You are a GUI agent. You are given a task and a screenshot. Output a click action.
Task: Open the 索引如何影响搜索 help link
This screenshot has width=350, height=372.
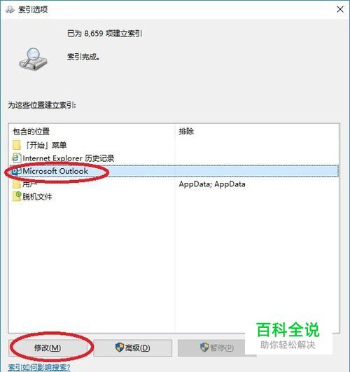click(x=39, y=368)
